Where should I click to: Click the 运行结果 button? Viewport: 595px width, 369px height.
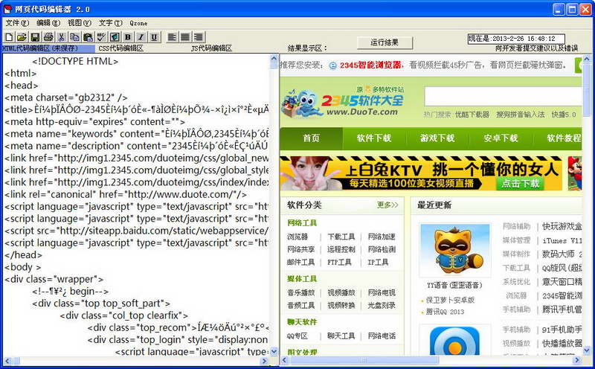pos(385,42)
